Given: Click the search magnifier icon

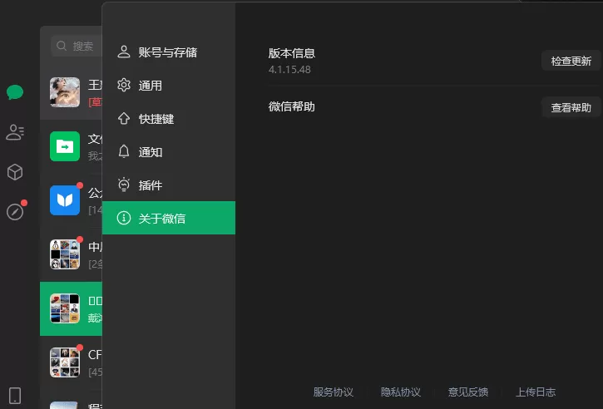Looking at the screenshot, I should [62, 46].
